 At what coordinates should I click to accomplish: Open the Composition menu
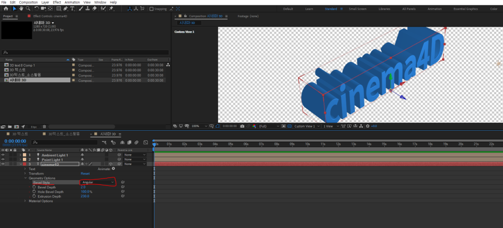[x=29, y=2]
